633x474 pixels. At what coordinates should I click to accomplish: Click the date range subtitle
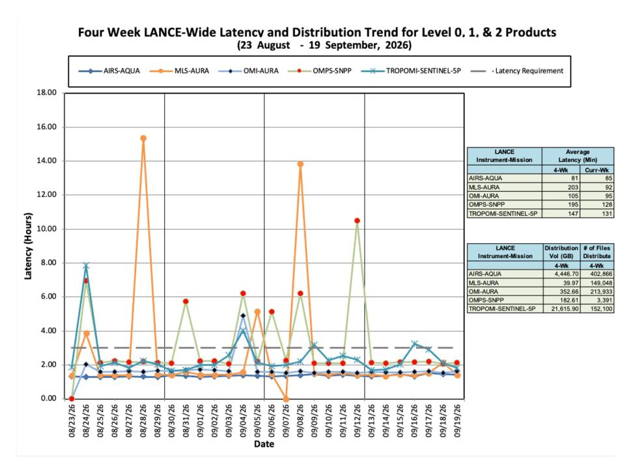324,45
